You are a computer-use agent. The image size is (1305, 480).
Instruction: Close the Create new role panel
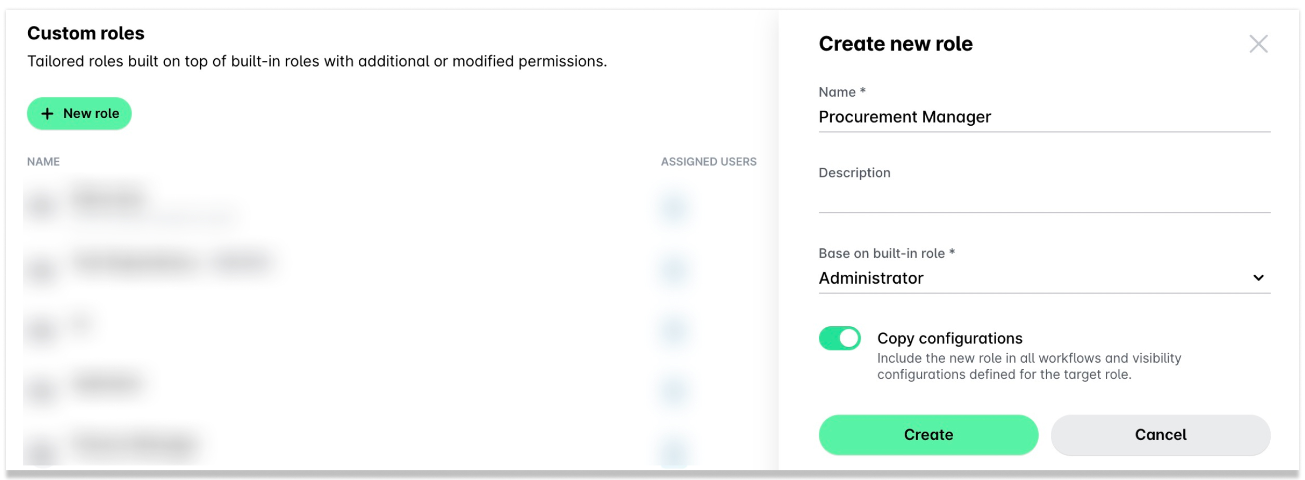click(1259, 44)
